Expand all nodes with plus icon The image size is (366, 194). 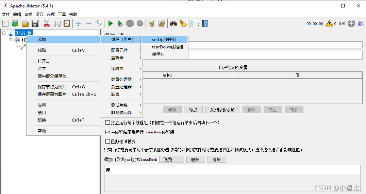[79, 23]
